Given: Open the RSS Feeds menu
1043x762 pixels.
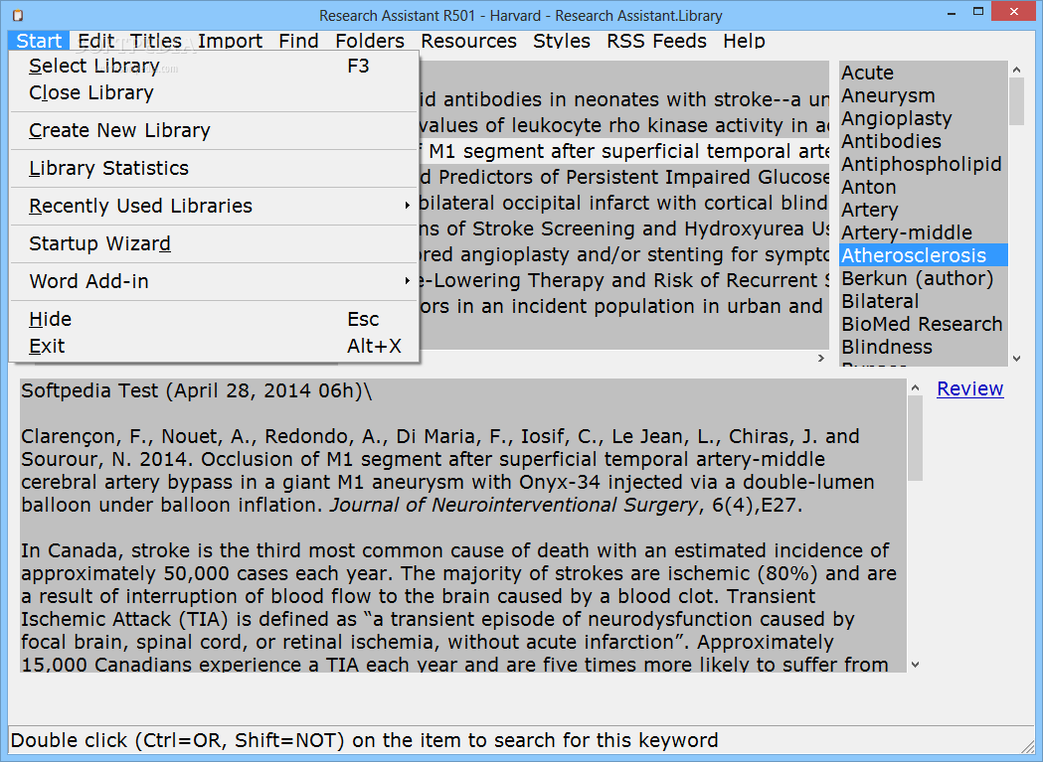Looking at the screenshot, I should click(656, 41).
